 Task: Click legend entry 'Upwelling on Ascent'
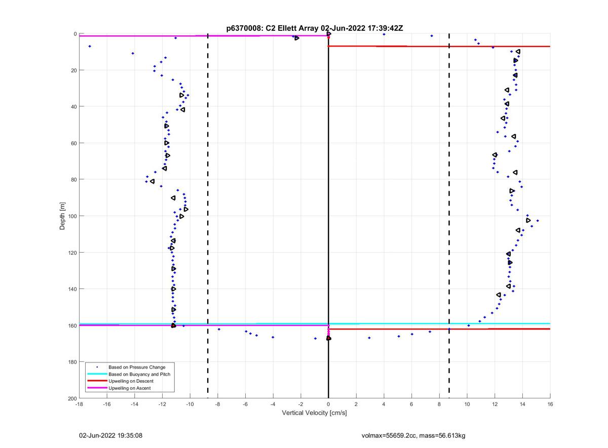pyautogui.click(x=130, y=388)
